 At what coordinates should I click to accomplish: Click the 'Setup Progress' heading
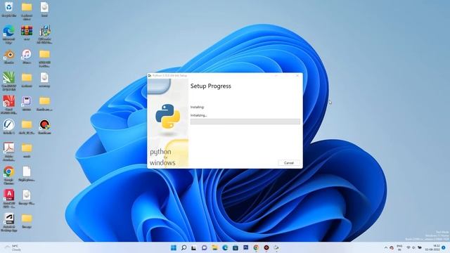click(x=211, y=86)
